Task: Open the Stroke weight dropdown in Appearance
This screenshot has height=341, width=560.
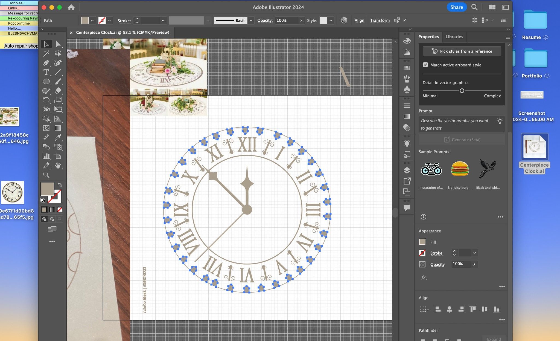Action: (474, 253)
